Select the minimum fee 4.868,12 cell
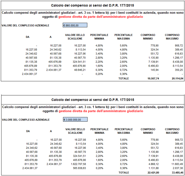 pos(154,164)
